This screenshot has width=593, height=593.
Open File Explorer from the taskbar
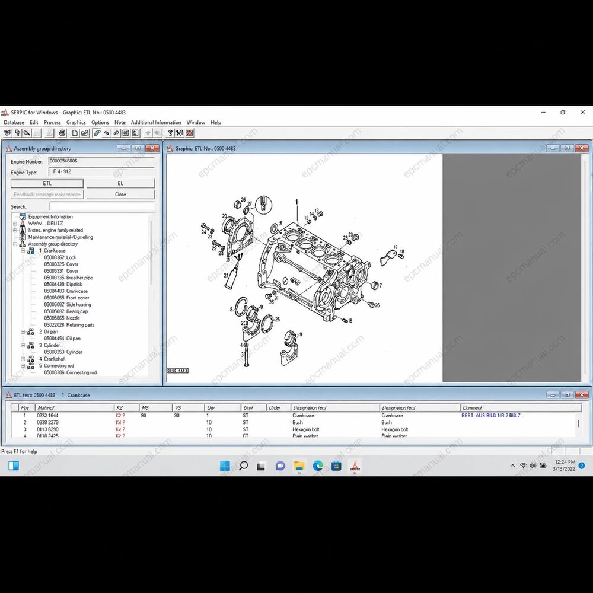pyautogui.click(x=299, y=466)
